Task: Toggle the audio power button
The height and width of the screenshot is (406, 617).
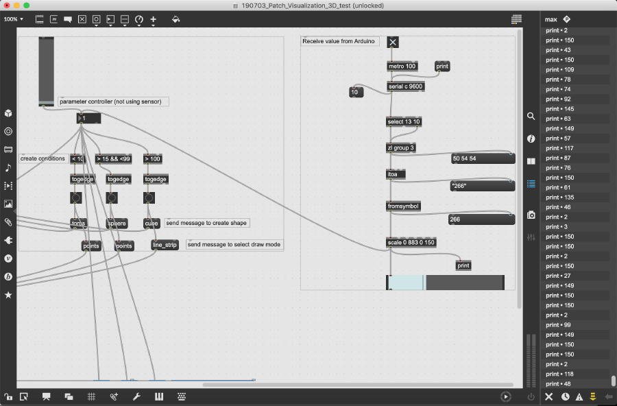Action: (531, 396)
